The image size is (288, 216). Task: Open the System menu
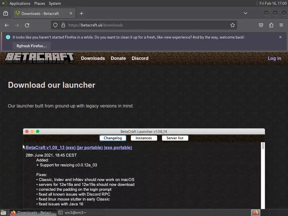(55, 3)
